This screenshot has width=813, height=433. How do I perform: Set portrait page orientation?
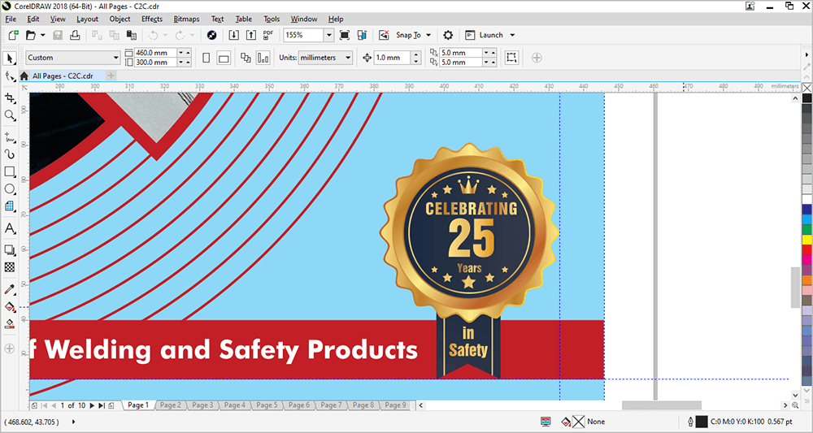207,58
